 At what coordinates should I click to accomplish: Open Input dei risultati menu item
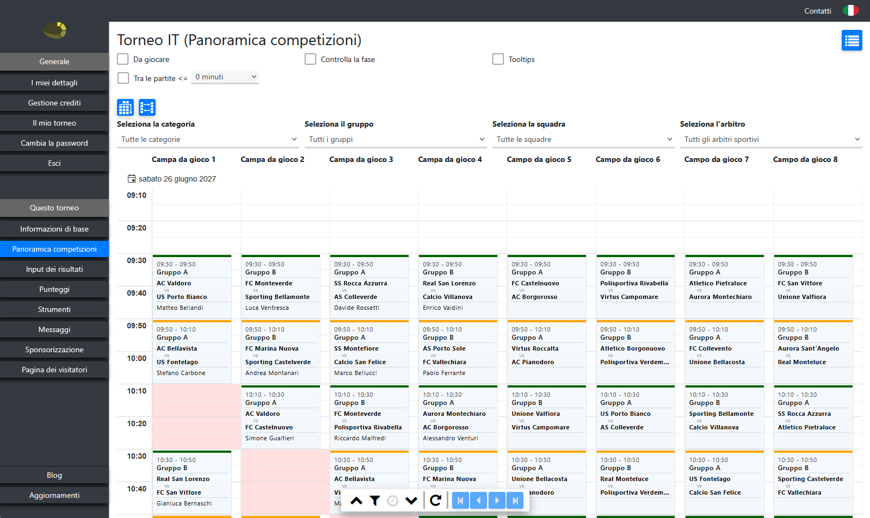[54, 269]
